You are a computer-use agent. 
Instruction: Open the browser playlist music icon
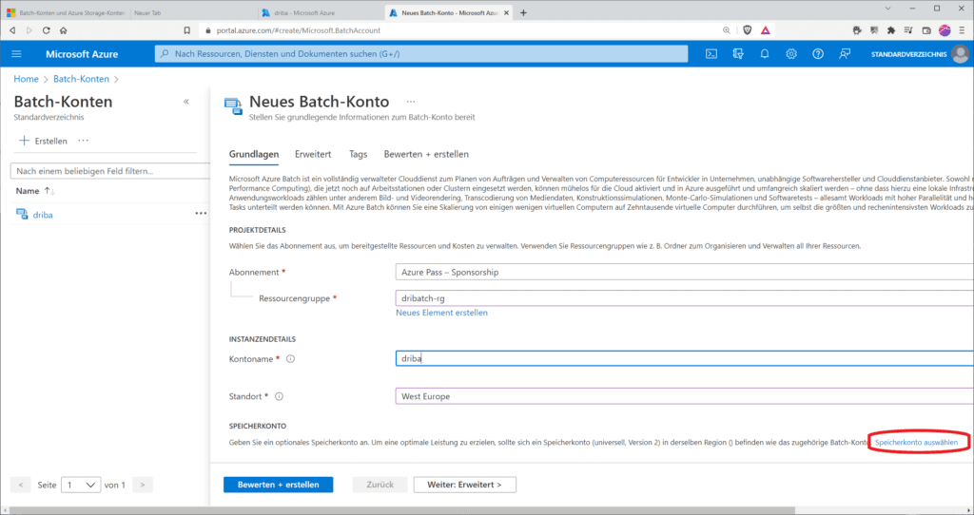(x=908, y=29)
